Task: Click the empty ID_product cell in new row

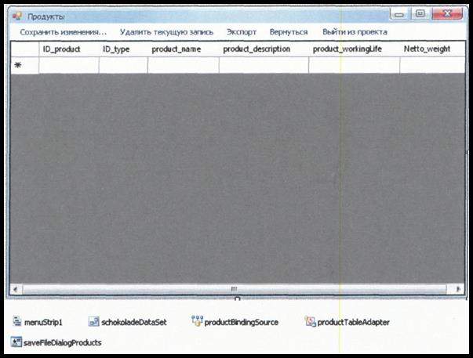Action: (69, 65)
